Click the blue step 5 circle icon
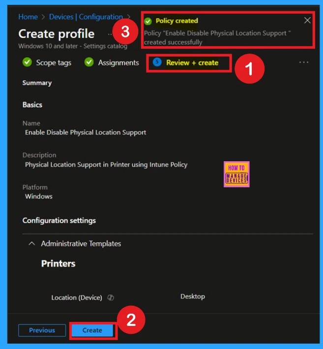 click(157, 62)
